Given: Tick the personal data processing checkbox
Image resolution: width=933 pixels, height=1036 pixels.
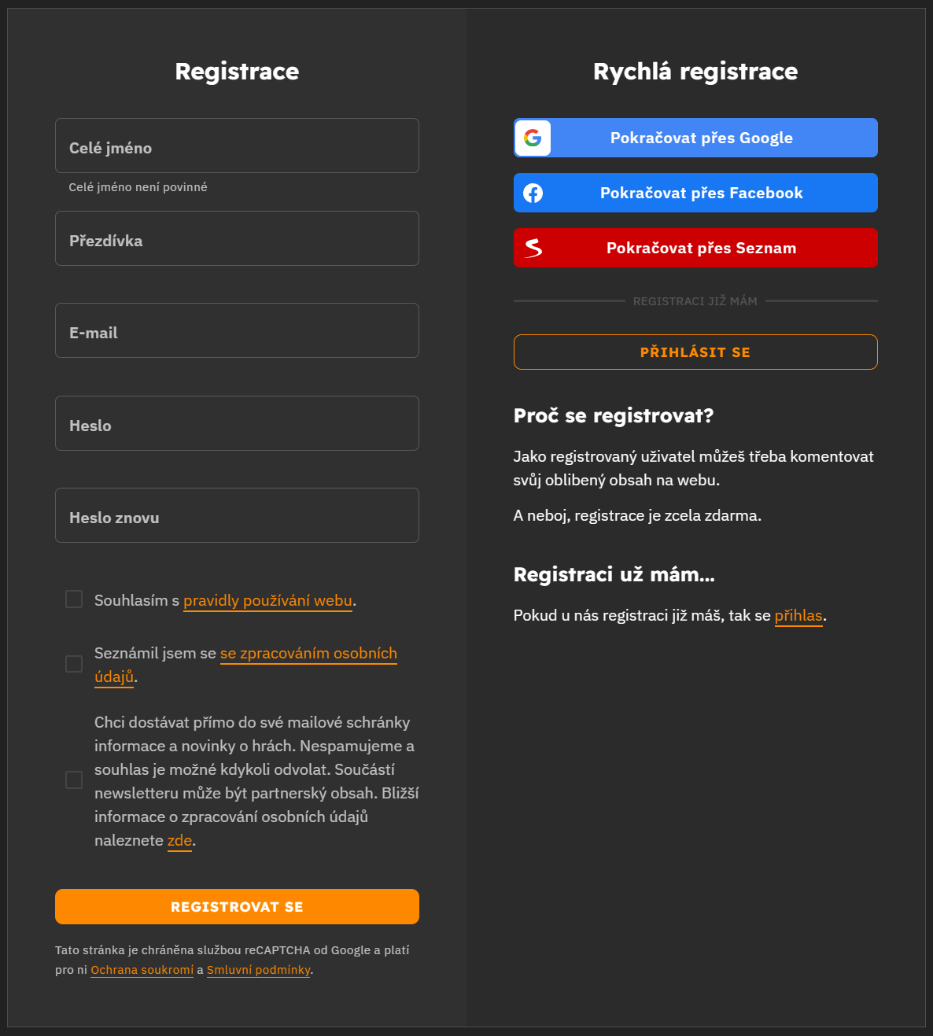Looking at the screenshot, I should [x=74, y=664].
